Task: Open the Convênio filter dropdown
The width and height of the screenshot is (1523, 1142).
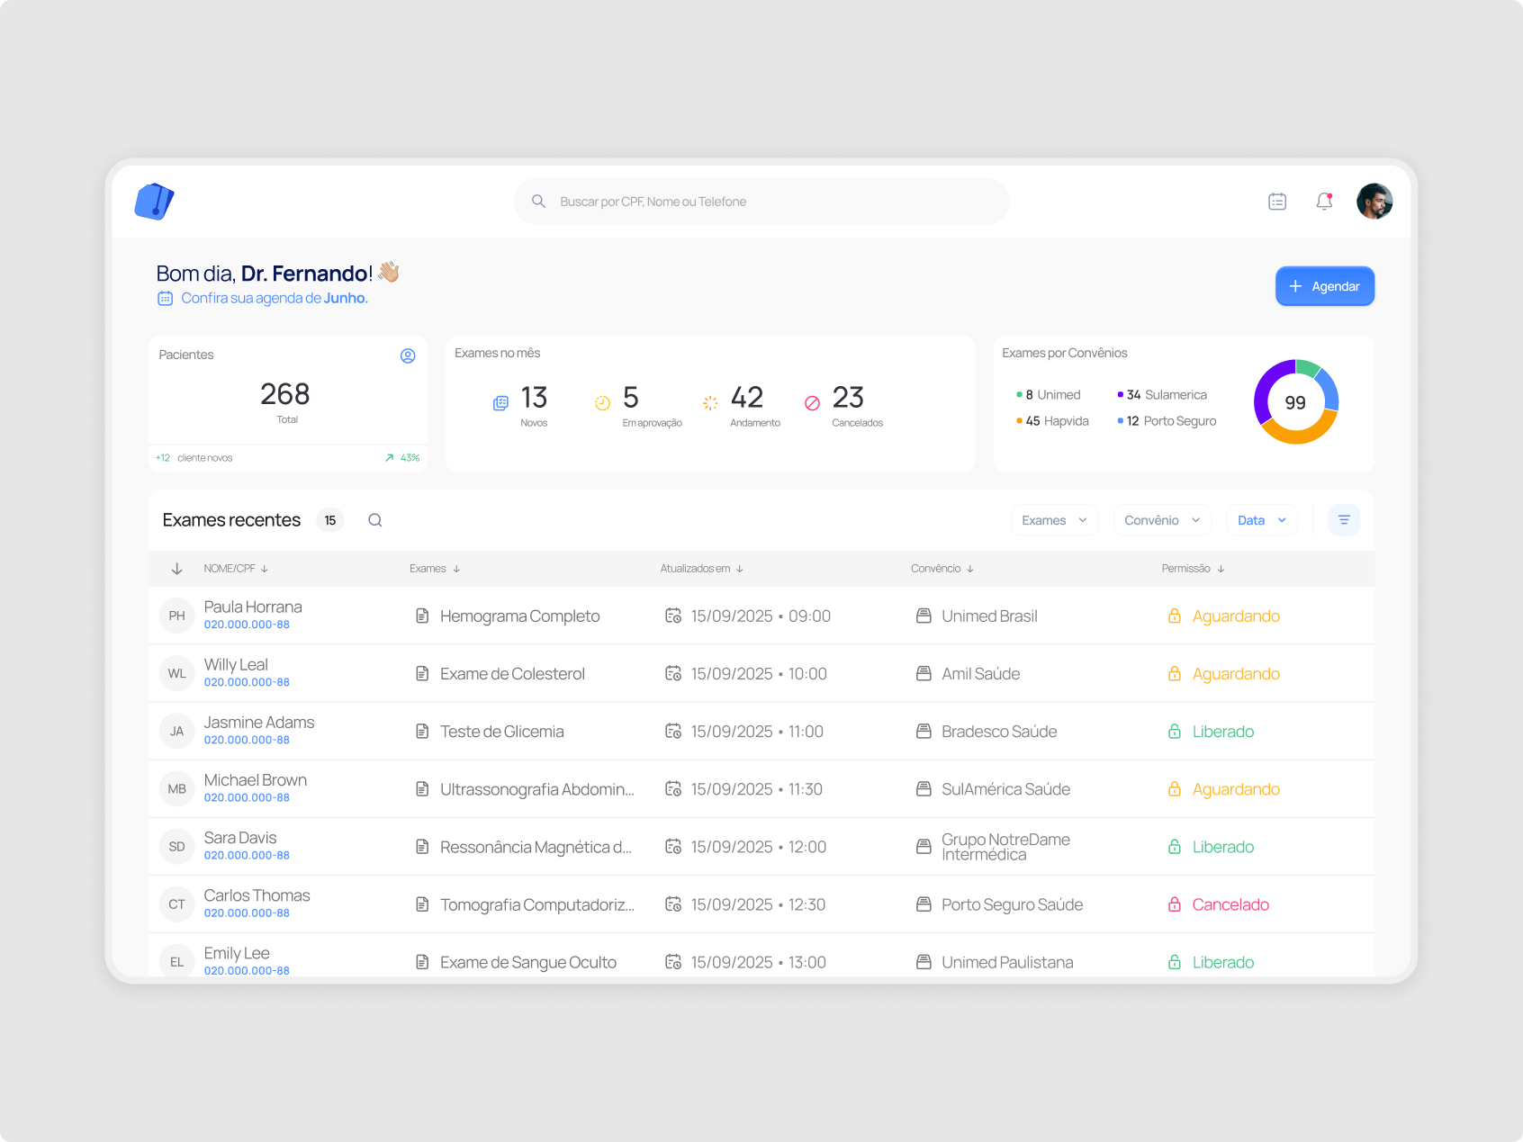Action: pyautogui.click(x=1162, y=520)
